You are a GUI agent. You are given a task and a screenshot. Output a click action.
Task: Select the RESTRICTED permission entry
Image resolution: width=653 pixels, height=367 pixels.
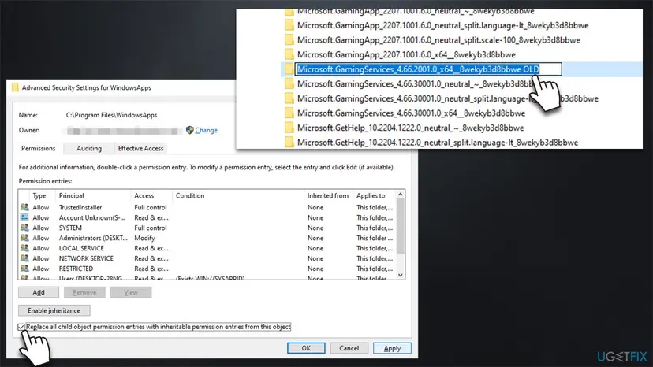(207, 269)
